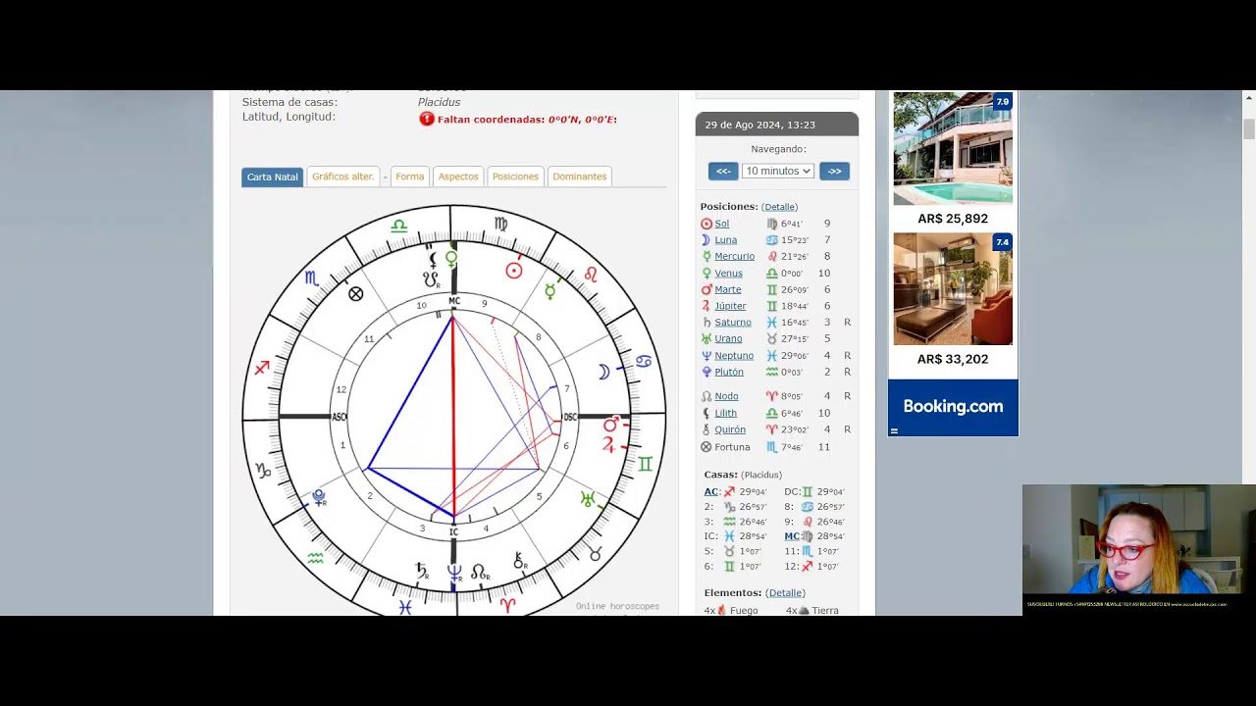
Task: Click the Plutón glyph icon
Action: click(708, 372)
